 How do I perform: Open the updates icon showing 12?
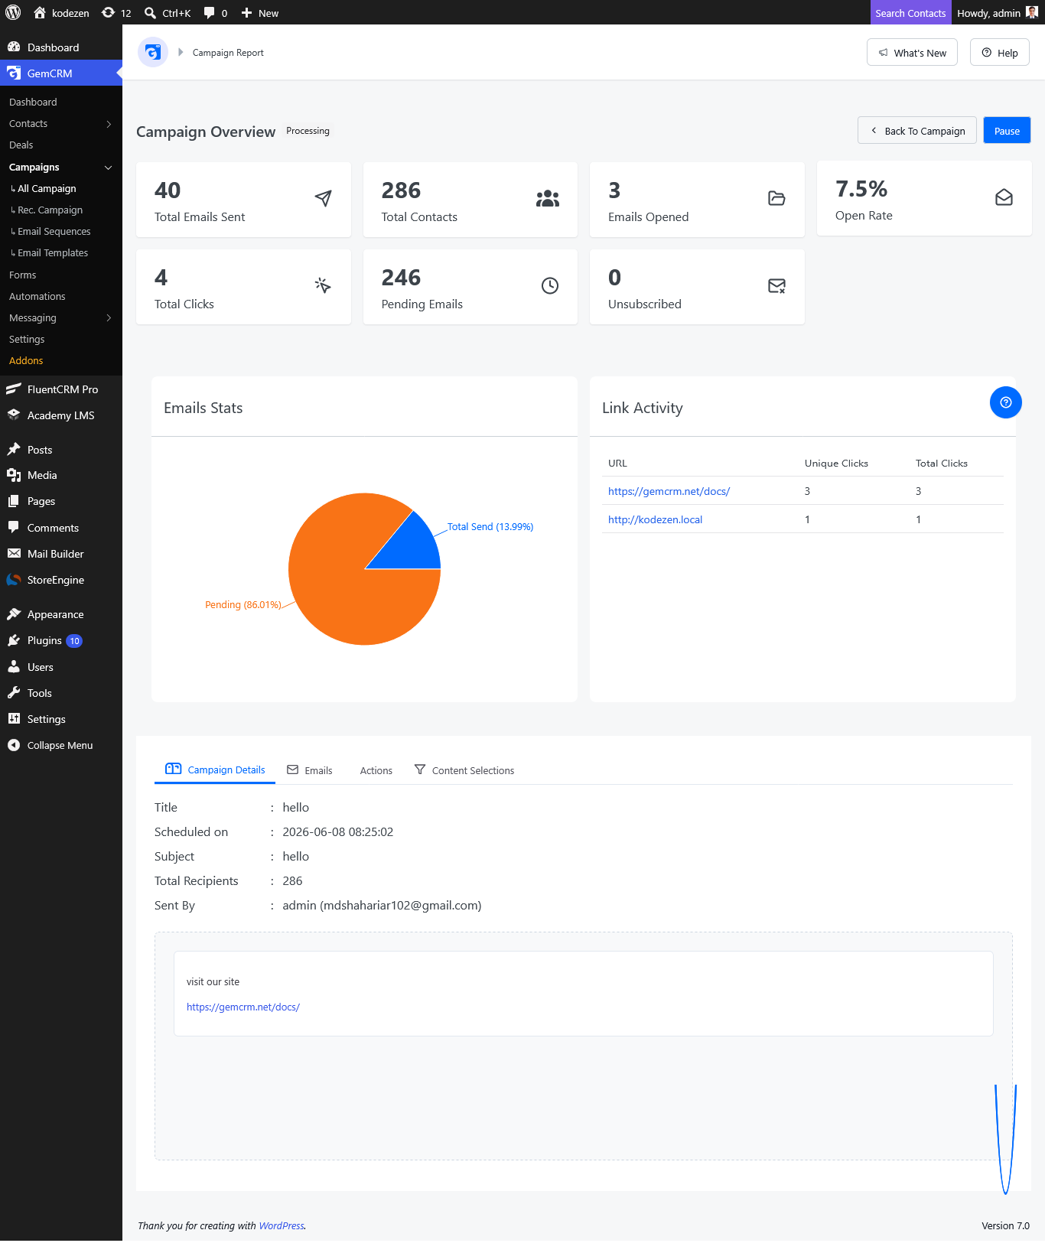[x=108, y=12]
